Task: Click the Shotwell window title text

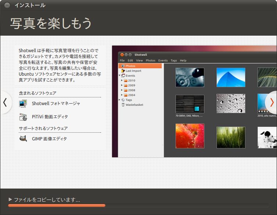Action: (x=141, y=55)
